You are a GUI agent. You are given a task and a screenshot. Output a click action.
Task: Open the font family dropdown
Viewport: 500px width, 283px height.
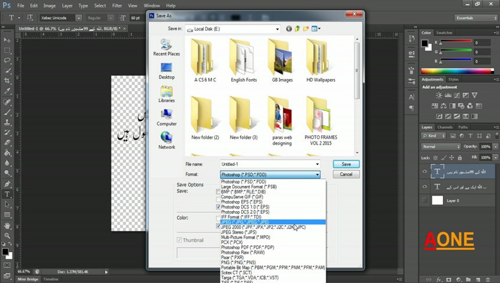(79, 18)
